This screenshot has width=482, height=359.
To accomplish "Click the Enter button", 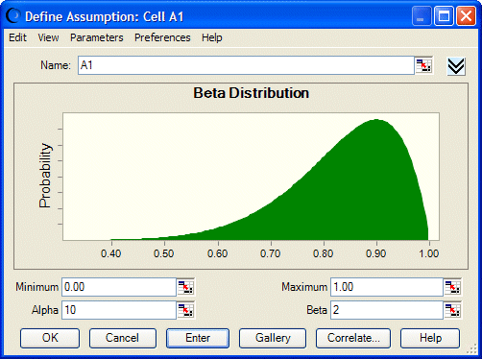I will [x=198, y=338].
